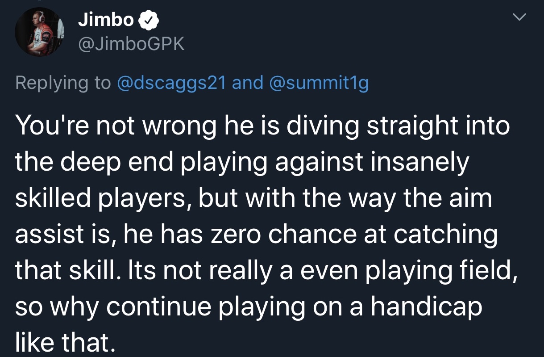
Task: Click the word 'handicap' in the tweet
Action: [426, 307]
